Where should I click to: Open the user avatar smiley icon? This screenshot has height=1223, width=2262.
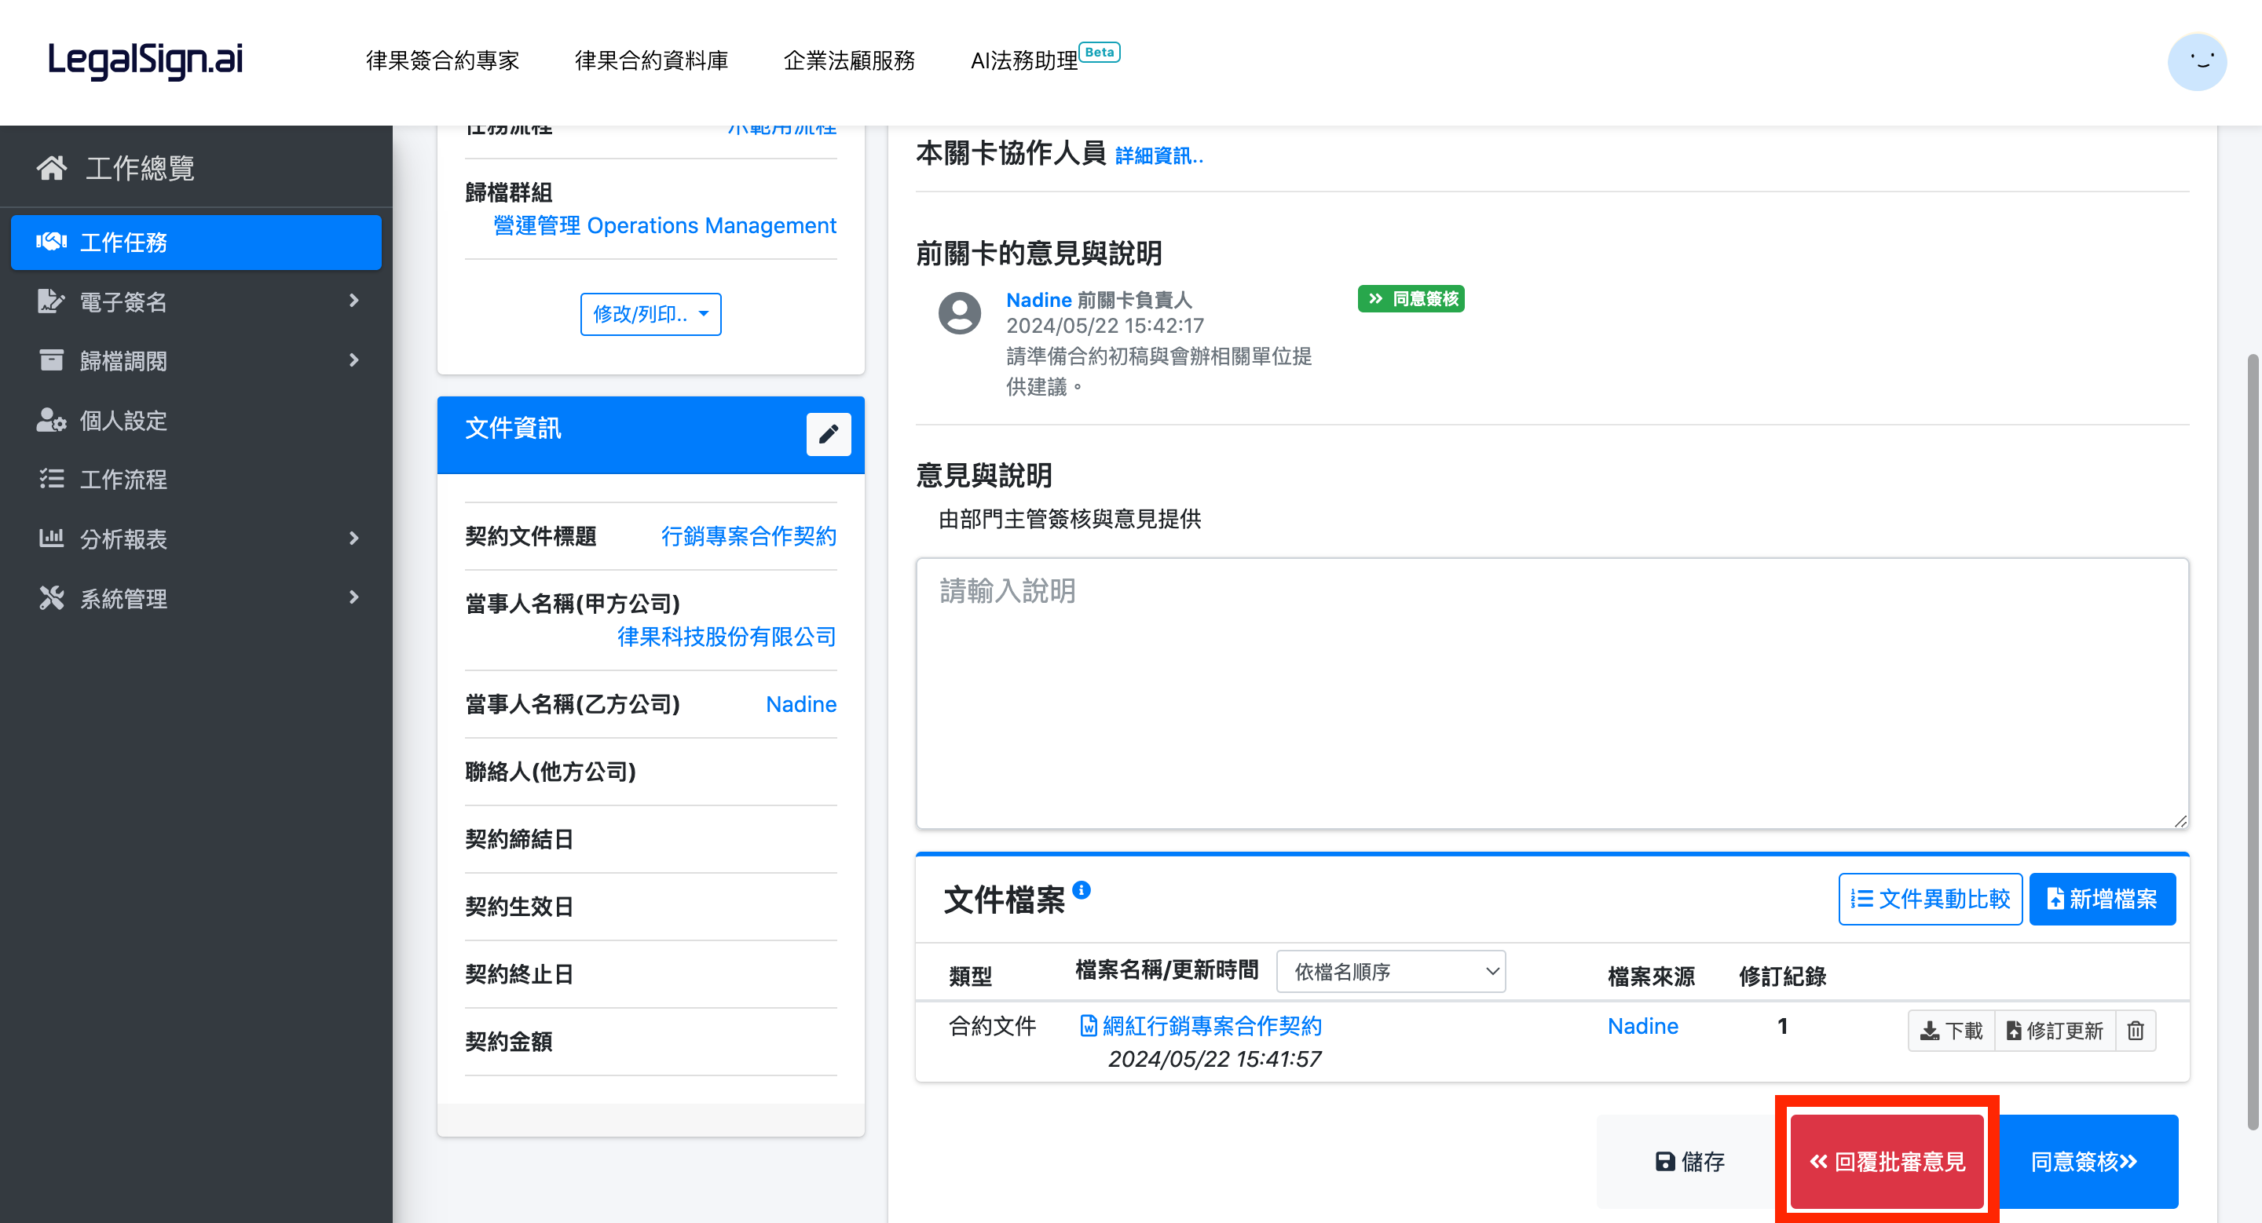click(2197, 61)
